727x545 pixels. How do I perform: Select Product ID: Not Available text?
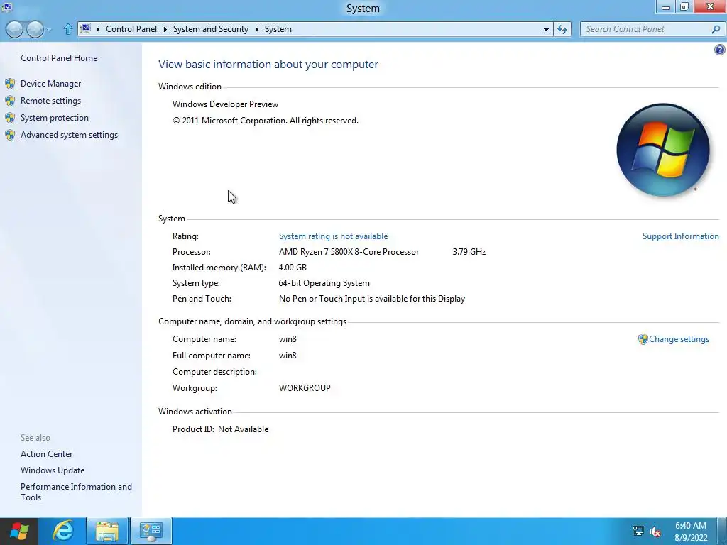220,429
